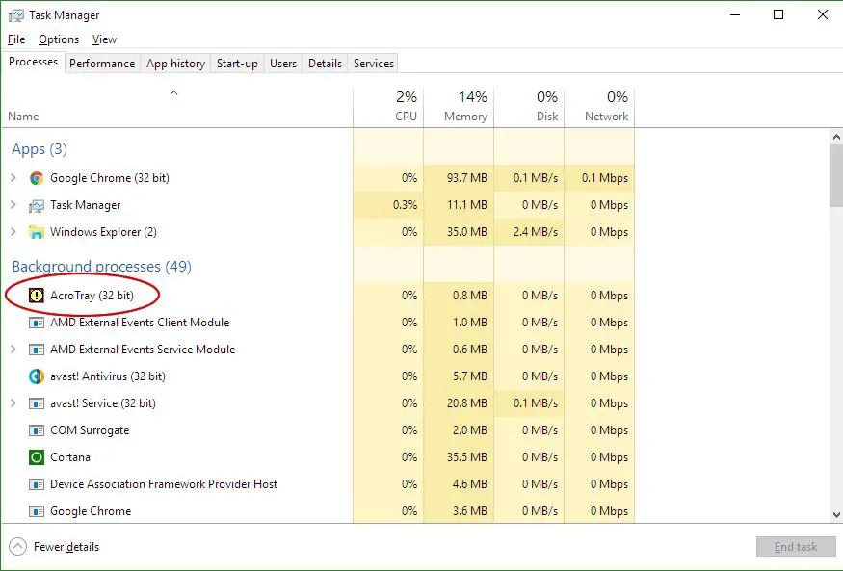Click Device Association Framework's 4.6 MB memory value
Screen dimensions: 843x571
pyautogui.click(x=470, y=484)
